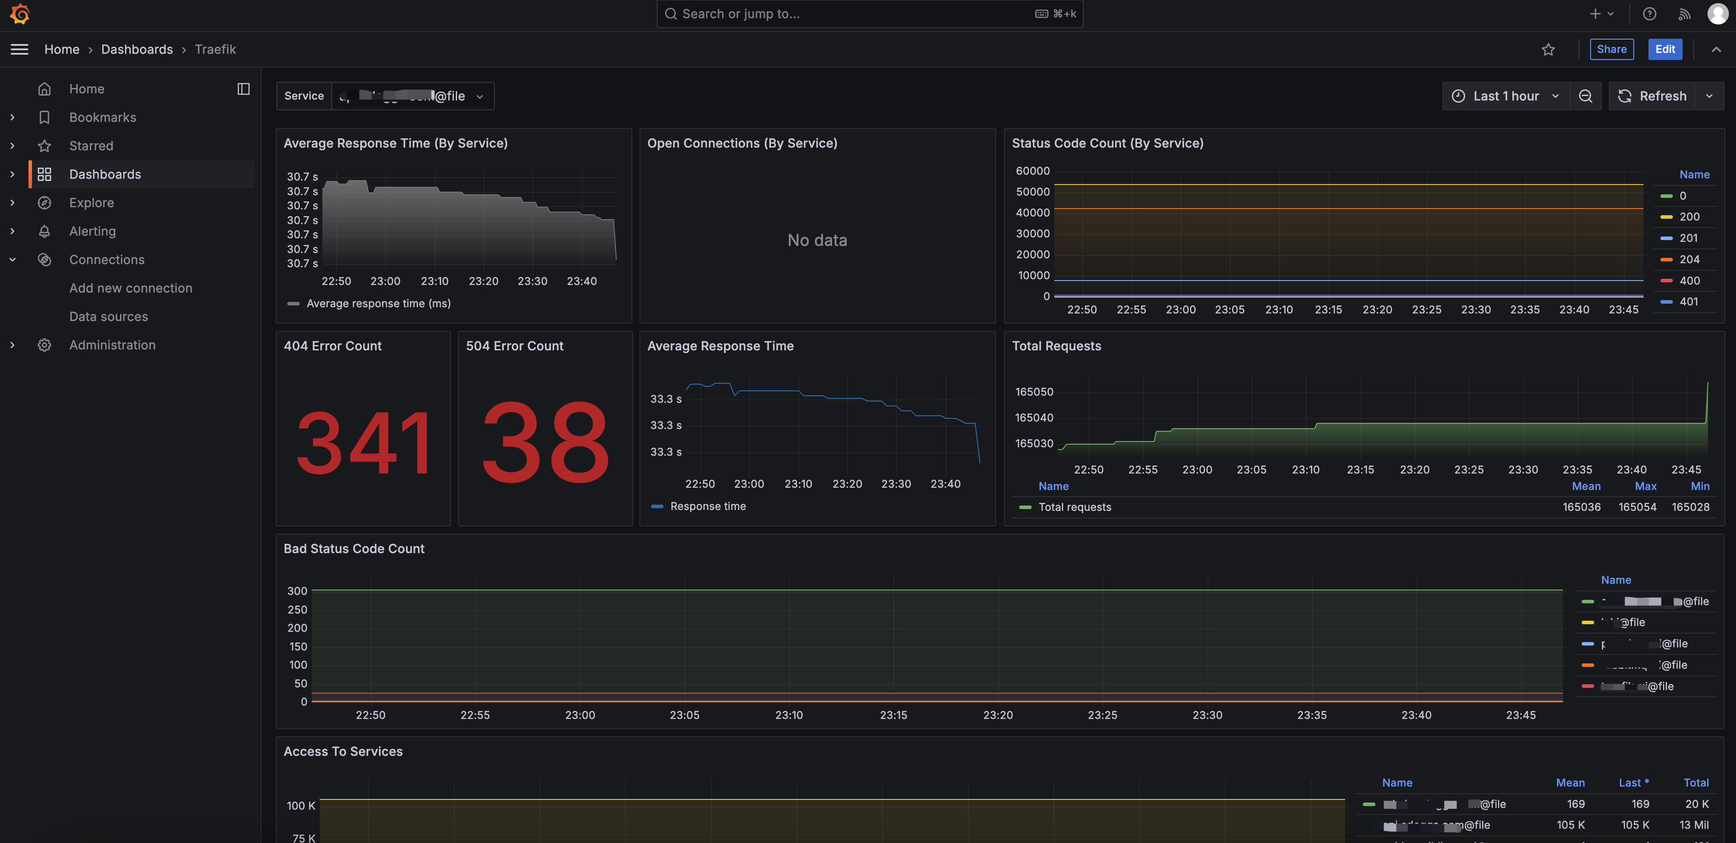Viewport: 1736px width, 843px height.
Task: Open the Explore section in the sidebar
Action: pyautogui.click(x=91, y=202)
